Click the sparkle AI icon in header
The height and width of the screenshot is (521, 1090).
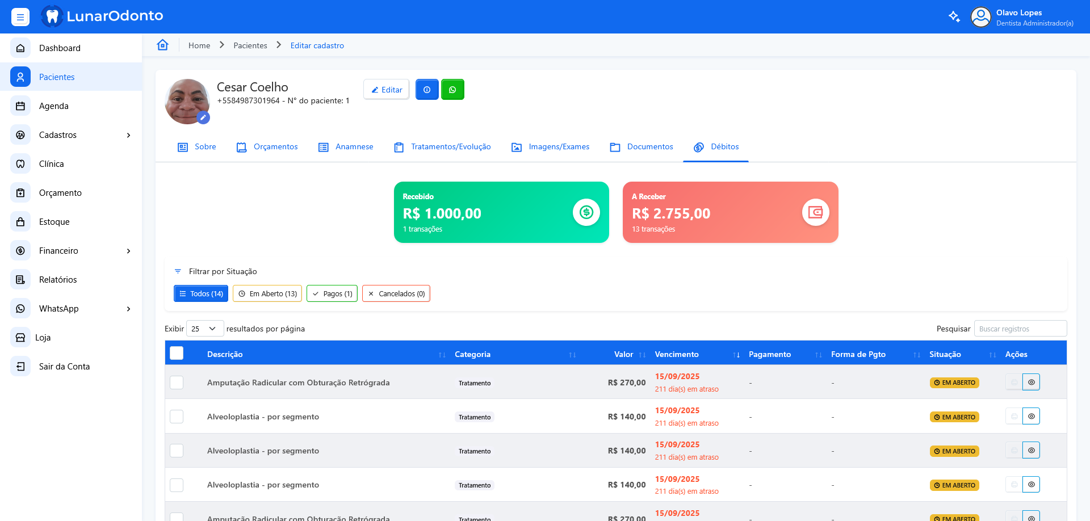(x=954, y=16)
